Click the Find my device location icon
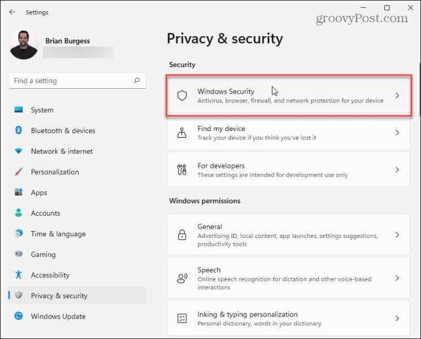Viewport: 421px width, 339px height. [x=182, y=133]
